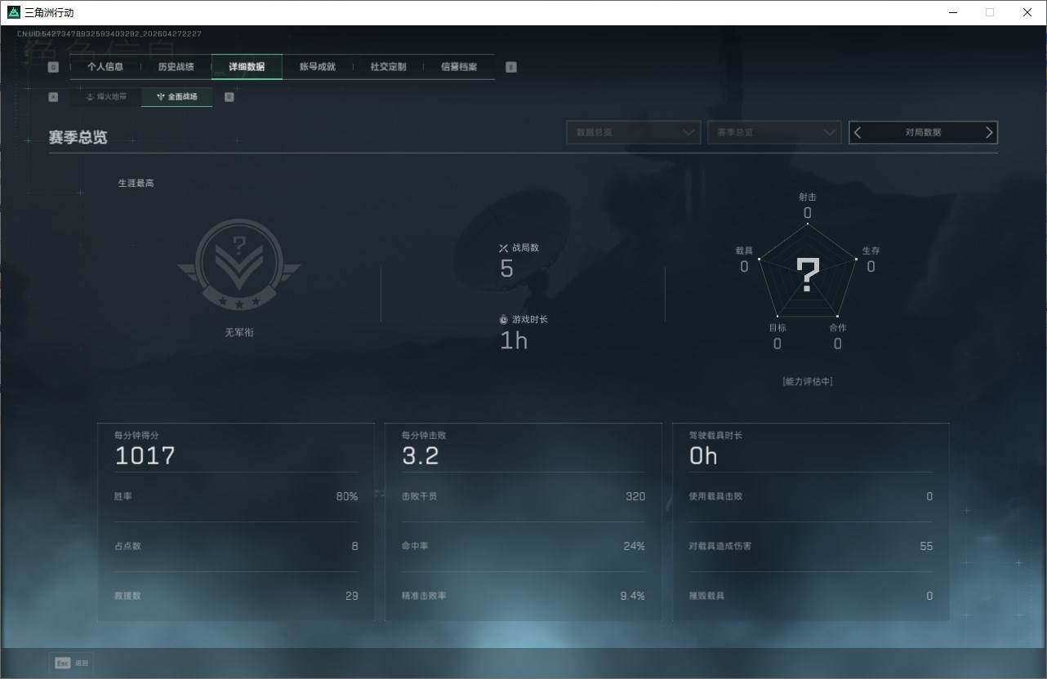The image size is (1047, 679).
Task: Expand the 数据总览 dropdown
Action: pyautogui.click(x=634, y=132)
